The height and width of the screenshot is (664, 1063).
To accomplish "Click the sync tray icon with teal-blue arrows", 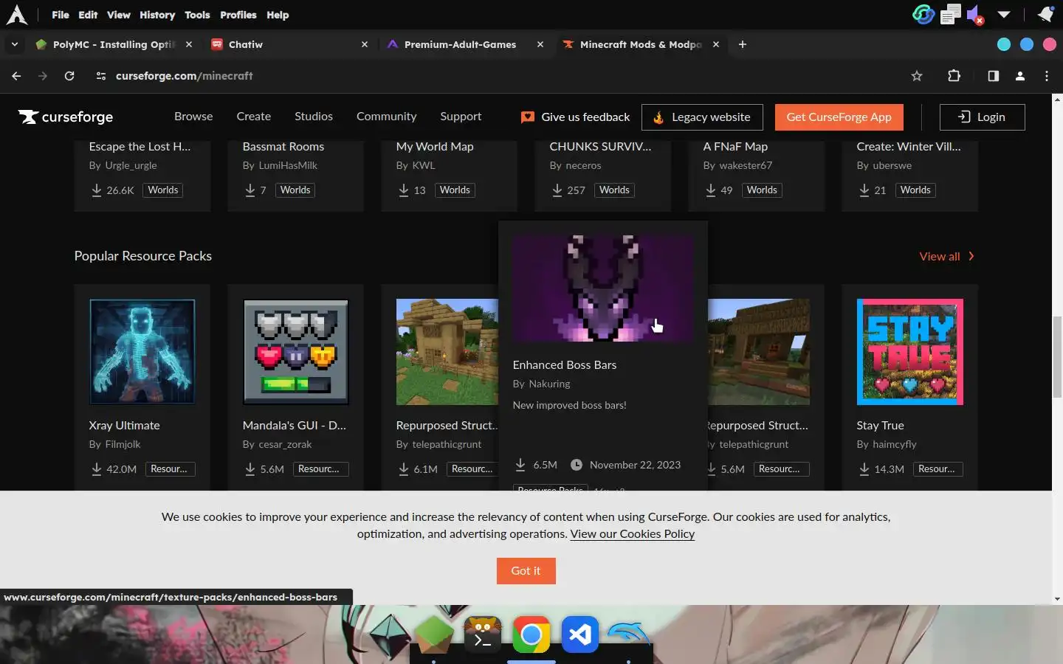I will pyautogui.click(x=923, y=14).
